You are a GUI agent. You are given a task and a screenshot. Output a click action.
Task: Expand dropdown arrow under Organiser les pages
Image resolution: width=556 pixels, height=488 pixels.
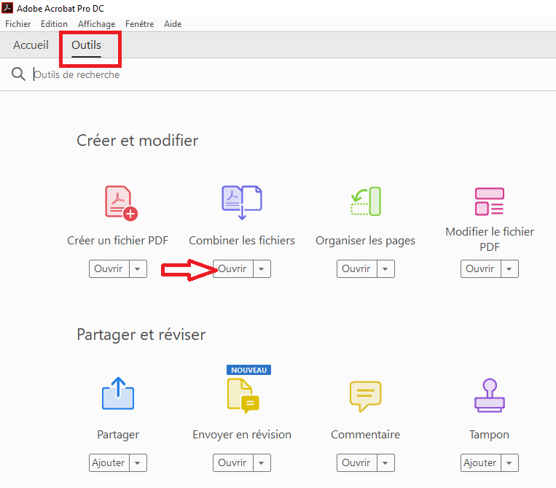pos(385,268)
